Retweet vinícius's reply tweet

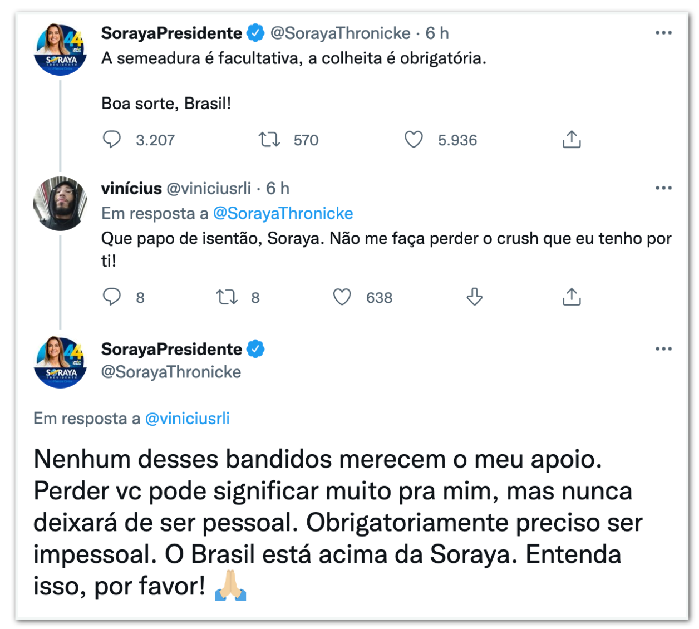pos(227,297)
